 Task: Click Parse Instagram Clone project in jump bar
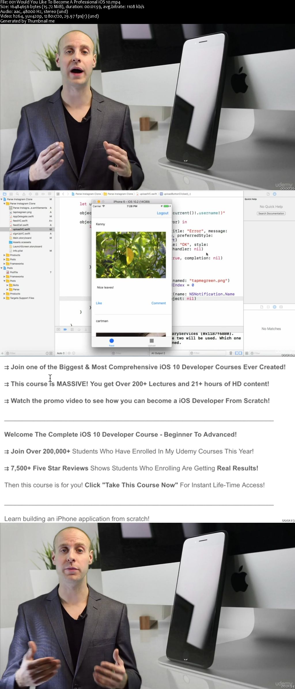coord(86,194)
